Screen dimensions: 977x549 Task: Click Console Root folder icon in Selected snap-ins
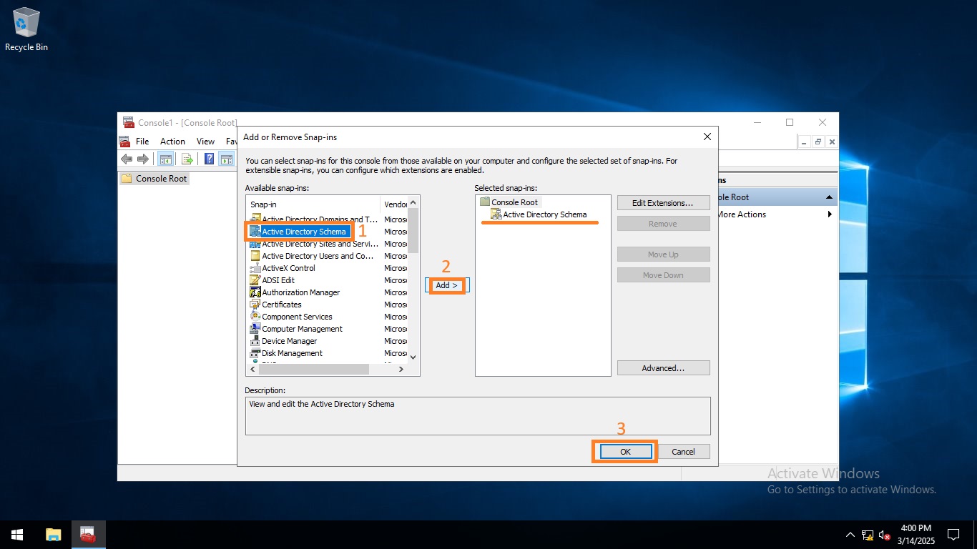click(x=484, y=202)
